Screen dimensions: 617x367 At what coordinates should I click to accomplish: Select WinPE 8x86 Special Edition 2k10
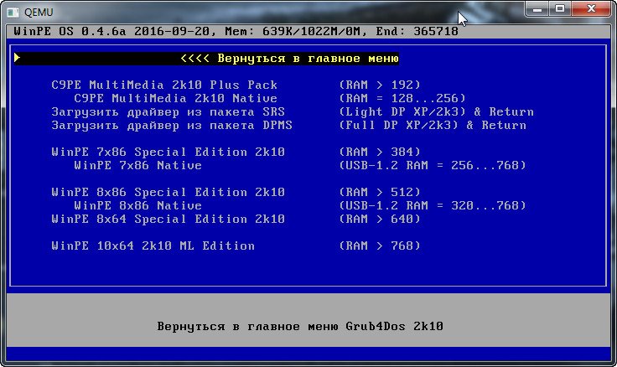(168, 193)
